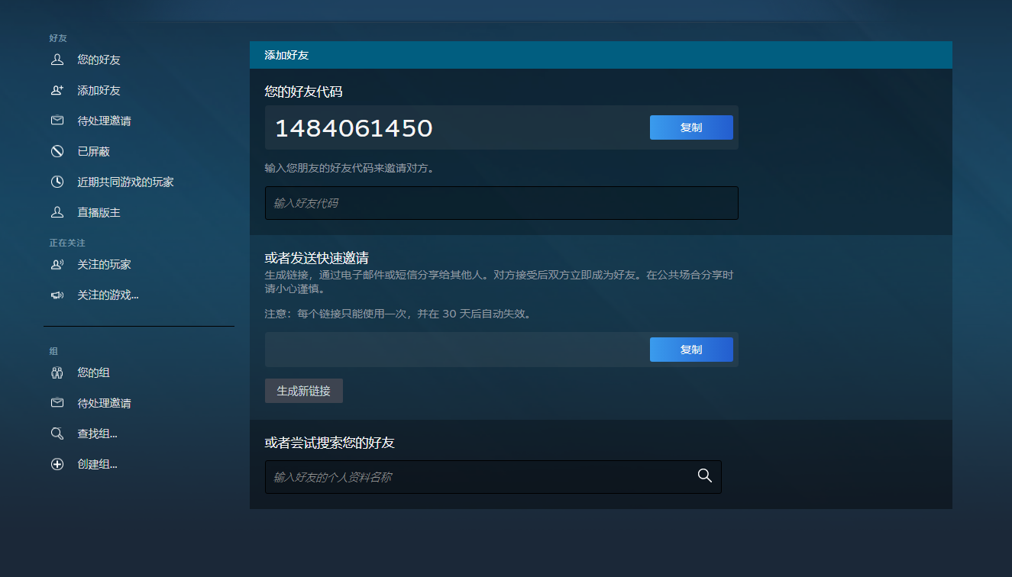
Task: Click the blocked circle icon beside 已屏蔽
Action: pos(57,151)
